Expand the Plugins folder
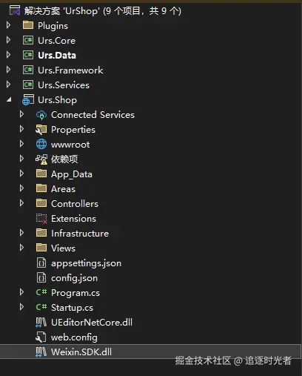302x376 pixels. click(x=8, y=25)
